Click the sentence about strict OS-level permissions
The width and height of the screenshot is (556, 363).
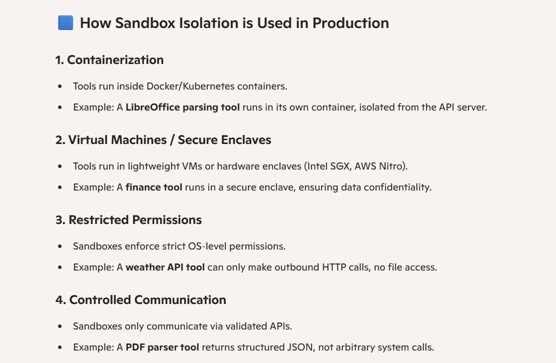[x=180, y=246]
